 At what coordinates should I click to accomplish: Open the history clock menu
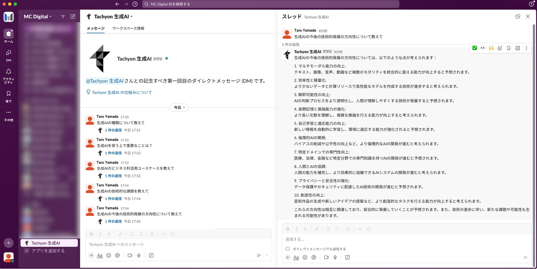135,4
